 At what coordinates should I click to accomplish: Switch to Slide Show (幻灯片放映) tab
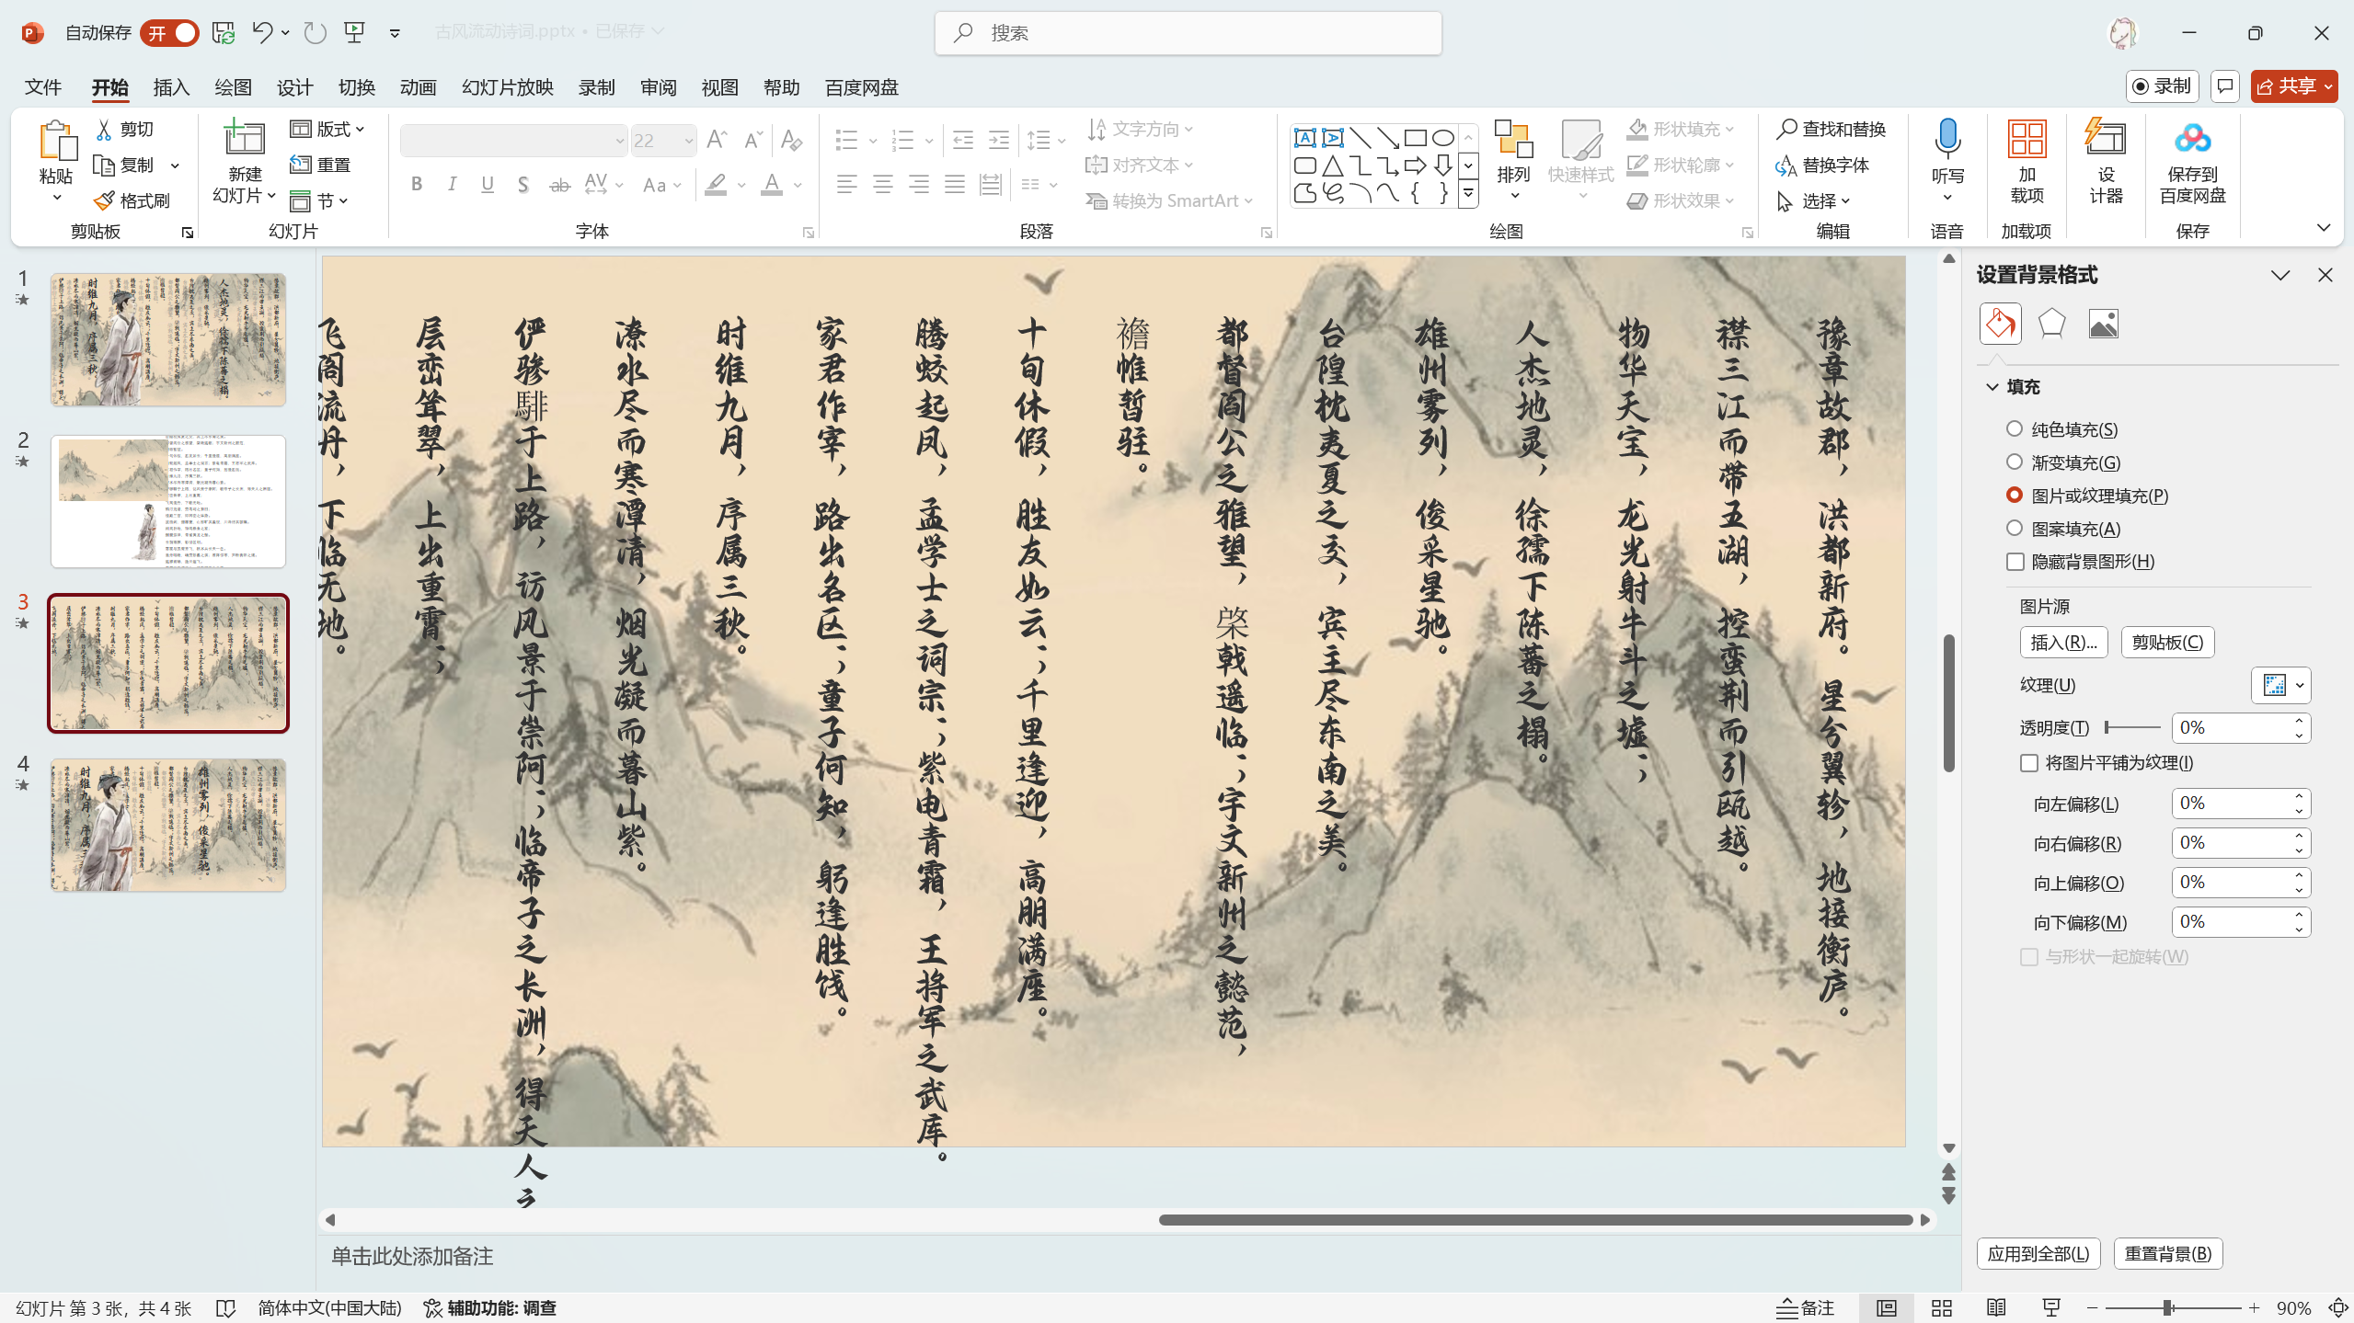[x=507, y=87]
